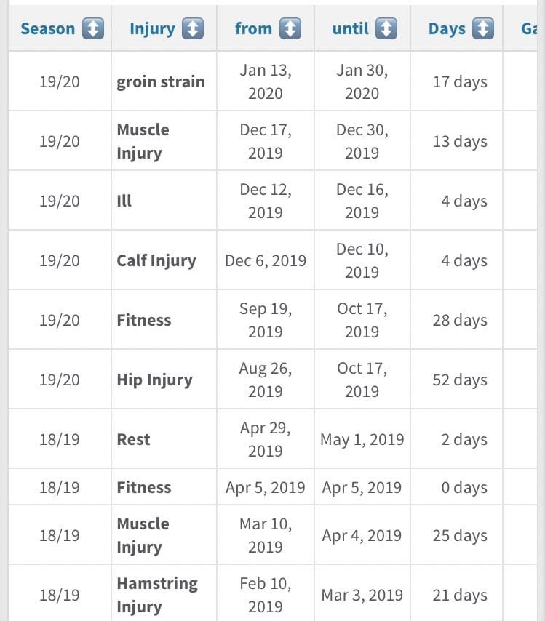Click the Season column header text
This screenshot has height=621, width=545.
pyautogui.click(x=48, y=29)
